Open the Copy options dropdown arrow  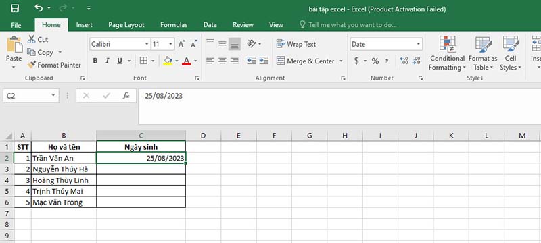(60, 53)
